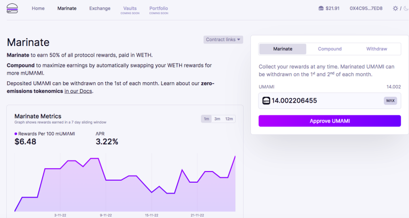Select the Marinate panel tab
The height and width of the screenshot is (218, 409).
pos(283,49)
